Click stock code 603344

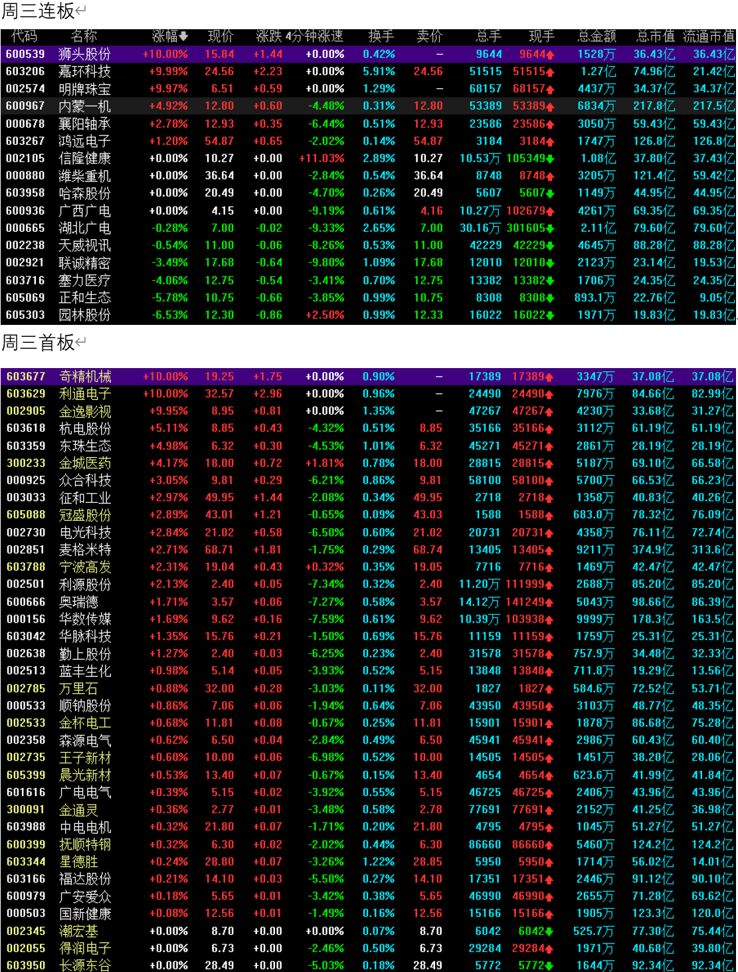pos(26,862)
